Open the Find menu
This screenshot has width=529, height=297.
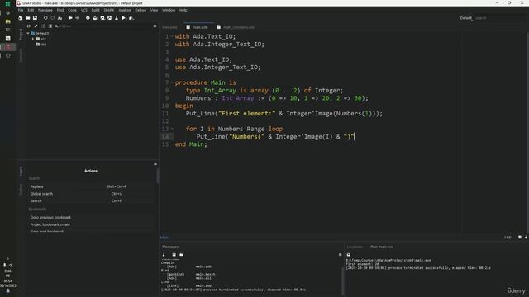(60, 10)
